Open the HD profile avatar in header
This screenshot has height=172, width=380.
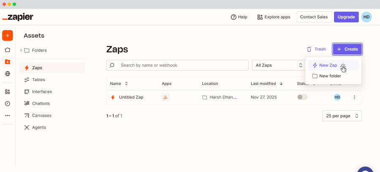point(366,17)
